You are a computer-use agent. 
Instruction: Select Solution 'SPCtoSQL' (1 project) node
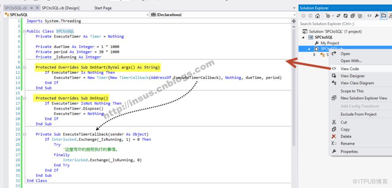(x=335, y=31)
